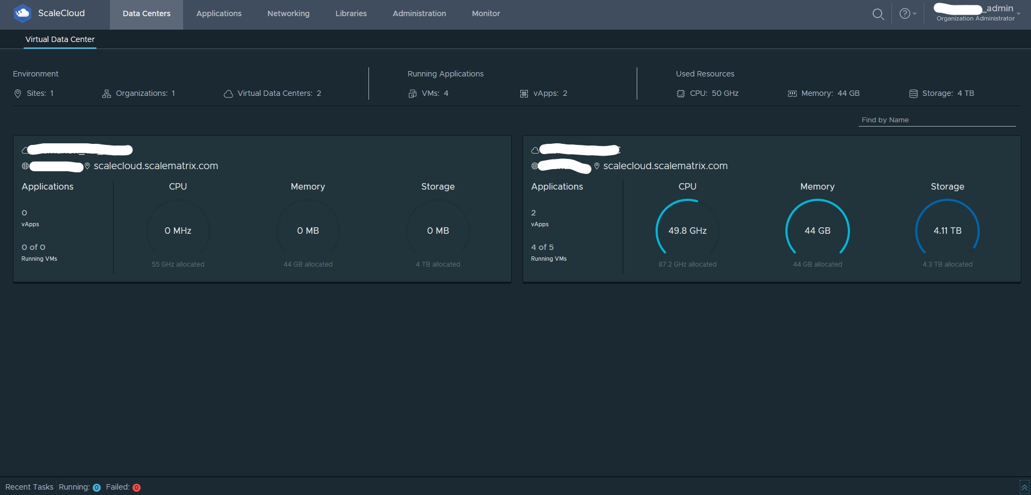Click the Storage disk icon in Used Resources
This screenshot has height=495, width=1031.
[x=914, y=94]
